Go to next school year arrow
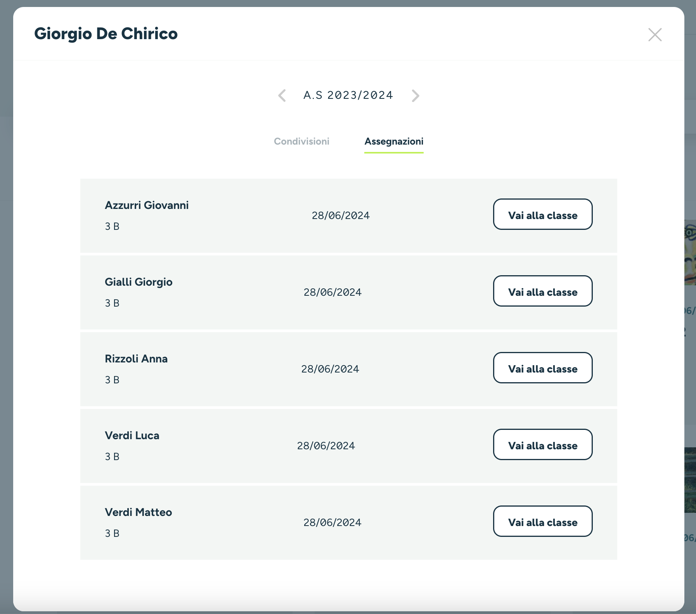 [415, 95]
